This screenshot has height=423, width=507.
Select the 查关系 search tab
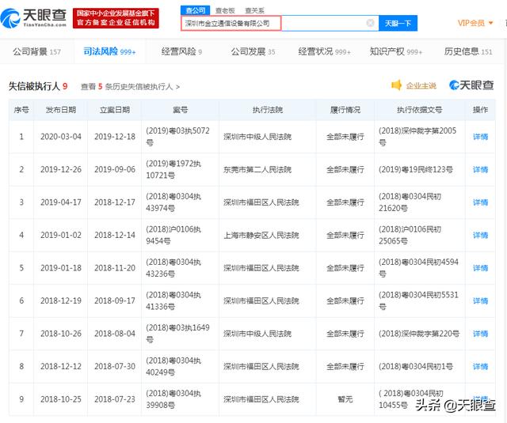point(254,10)
